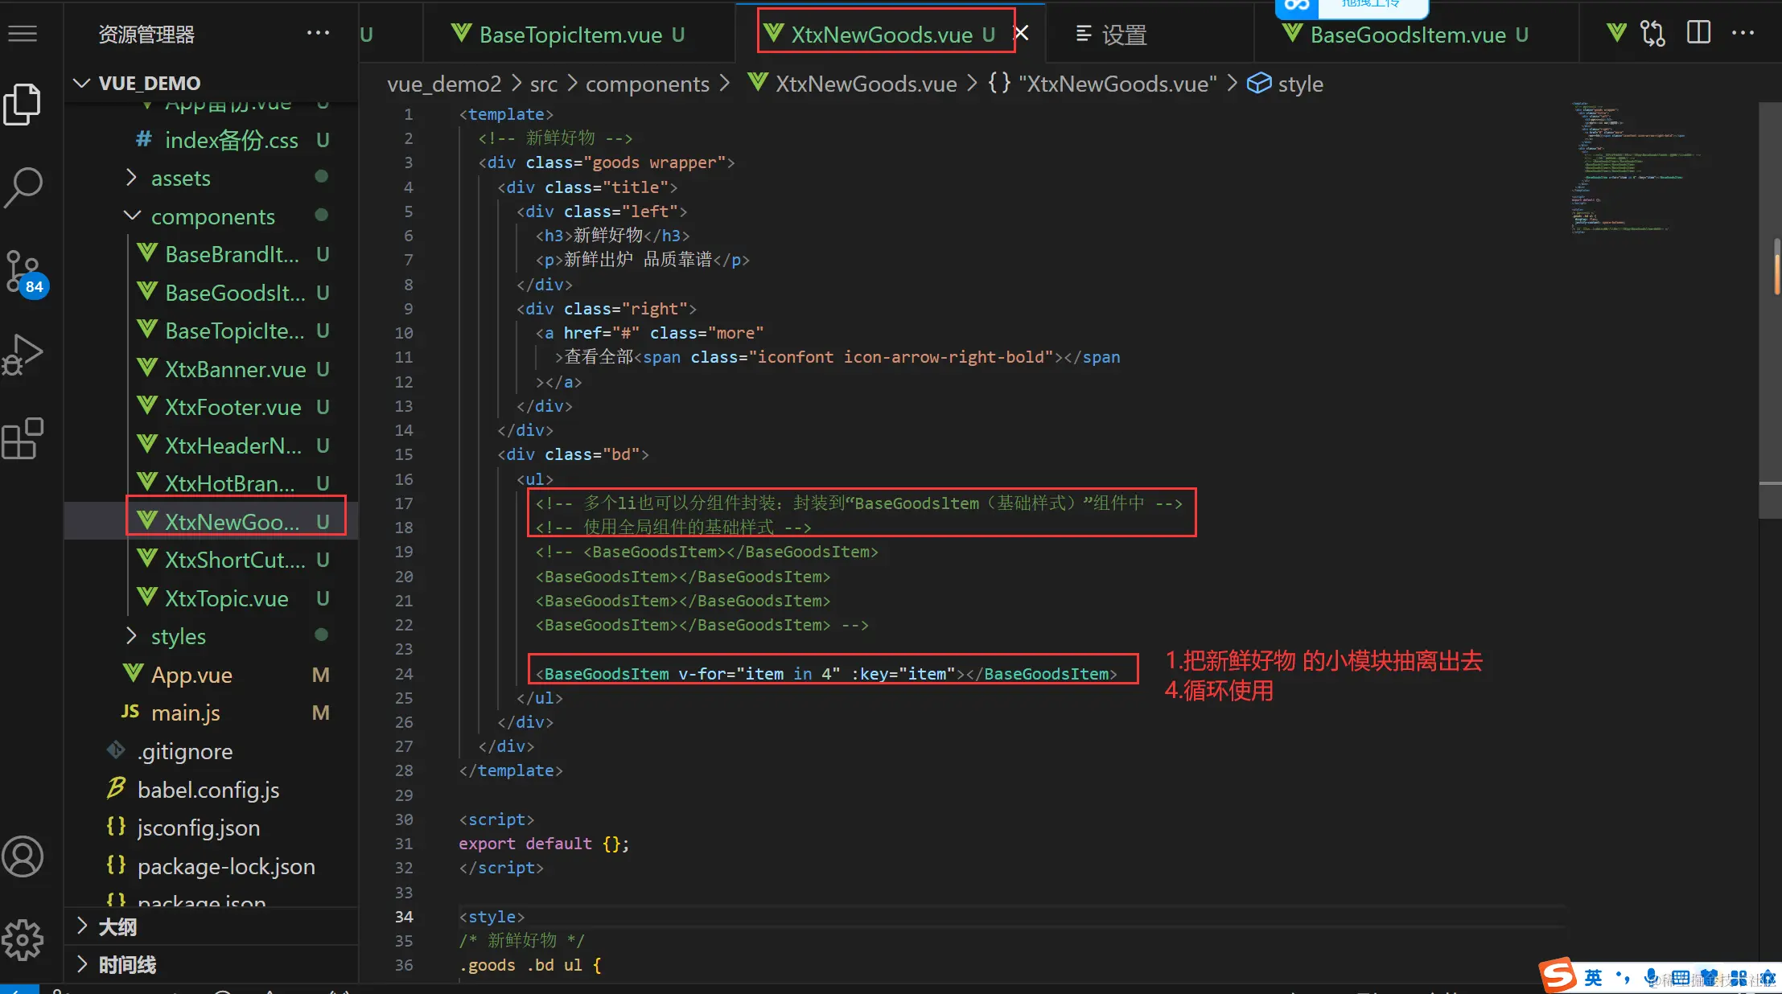Split the editor to the right
This screenshot has height=994, width=1782.
coord(1698,34)
